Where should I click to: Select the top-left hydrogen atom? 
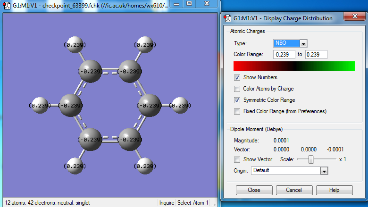coord(75,44)
